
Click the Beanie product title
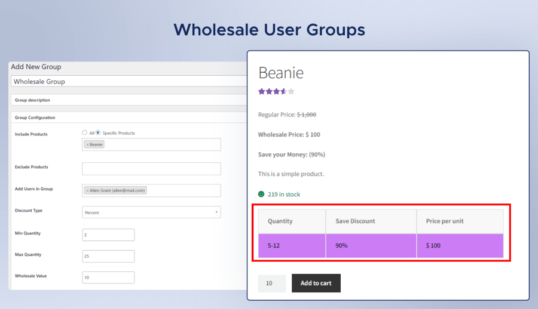click(281, 73)
